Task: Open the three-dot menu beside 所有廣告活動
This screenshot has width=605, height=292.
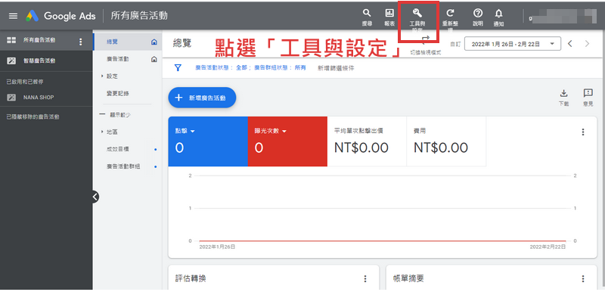Action: [x=80, y=42]
